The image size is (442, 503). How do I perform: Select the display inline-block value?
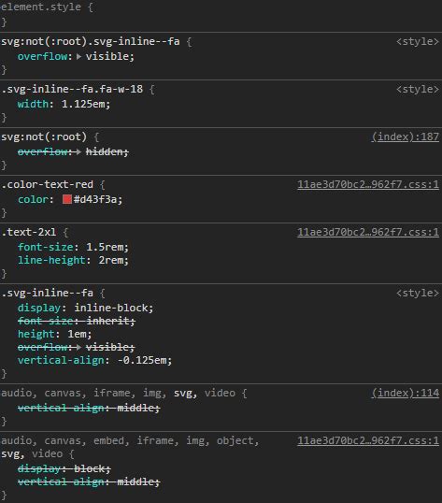(x=113, y=308)
